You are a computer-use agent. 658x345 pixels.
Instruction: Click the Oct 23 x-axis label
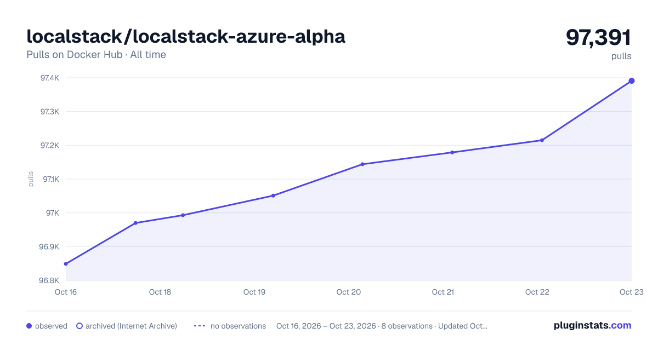point(632,292)
